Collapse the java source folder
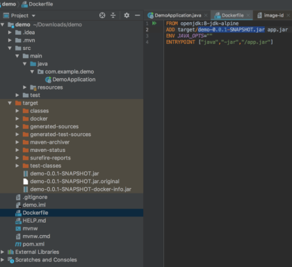Image resolution: width=292 pixels, height=267 pixels. click(25, 64)
